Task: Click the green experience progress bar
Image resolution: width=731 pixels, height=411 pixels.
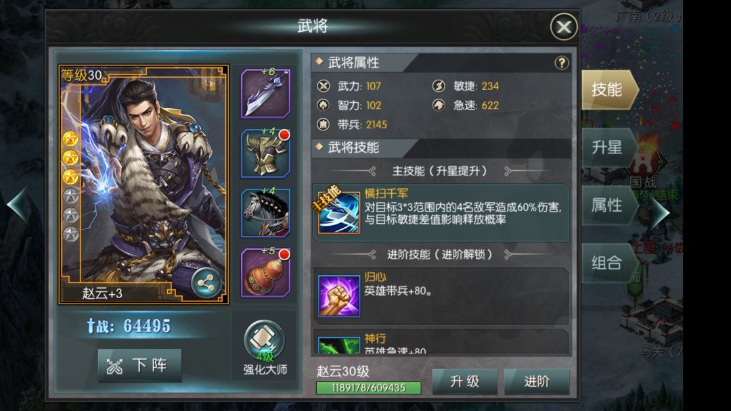Action: click(x=368, y=388)
